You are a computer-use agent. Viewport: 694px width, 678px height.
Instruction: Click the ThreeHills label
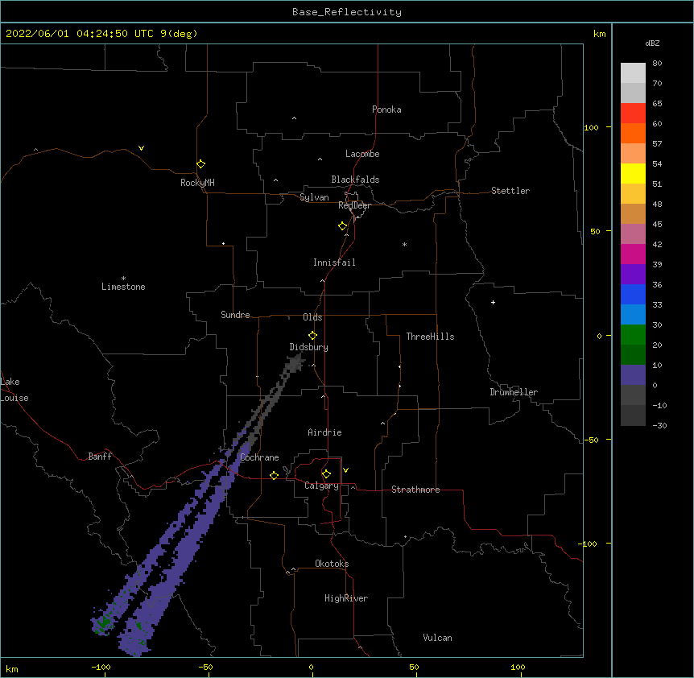(430, 337)
